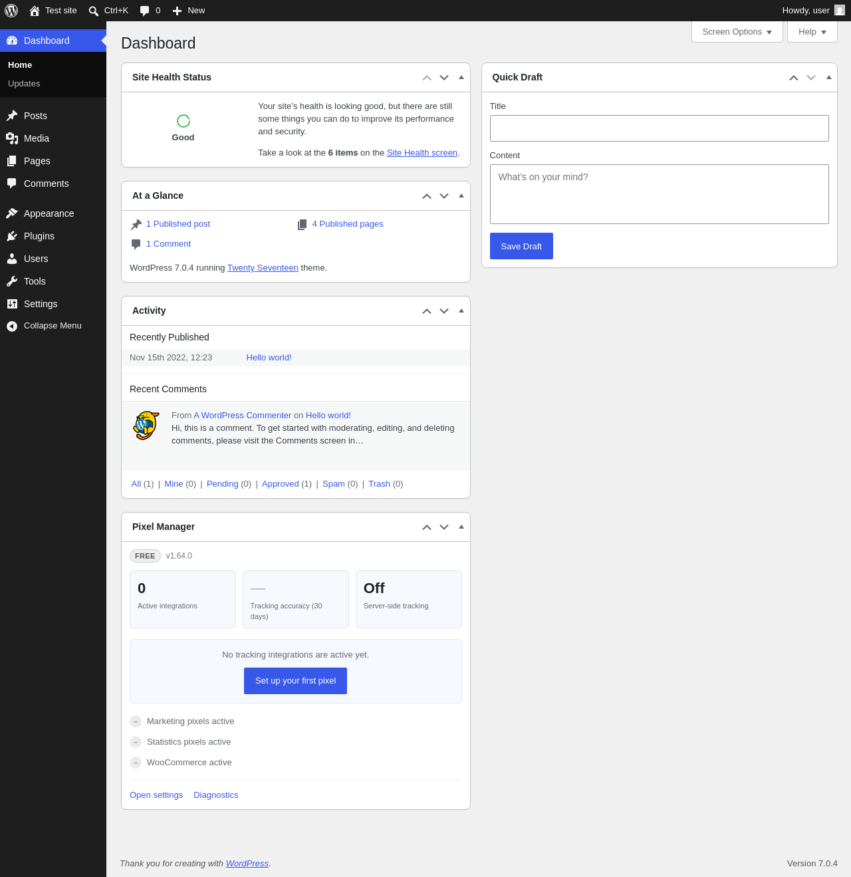Open the Diagnostics link

pyautogui.click(x=215, y=795)
